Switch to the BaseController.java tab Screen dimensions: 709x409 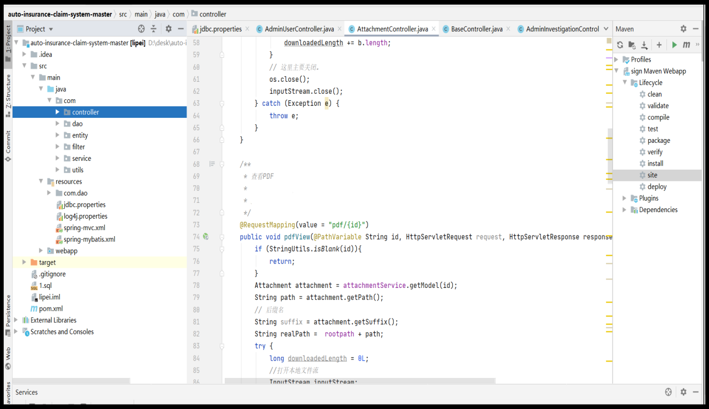tap(473, 29)
